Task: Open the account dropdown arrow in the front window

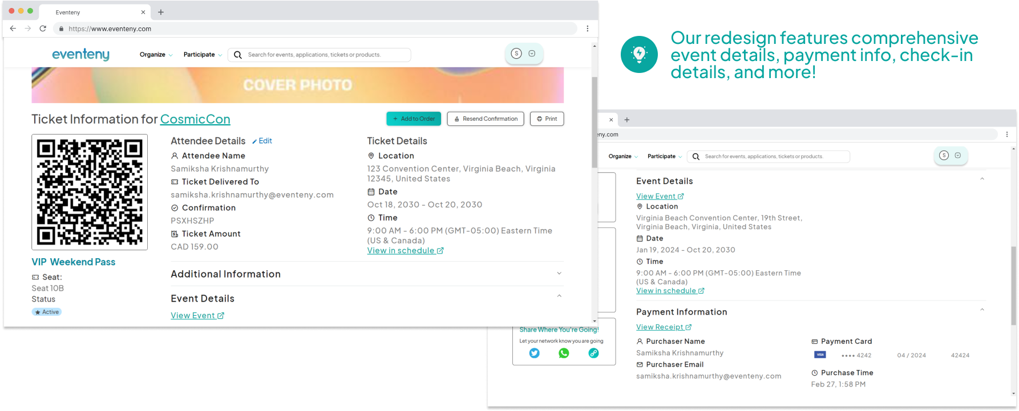Action: 532,54
